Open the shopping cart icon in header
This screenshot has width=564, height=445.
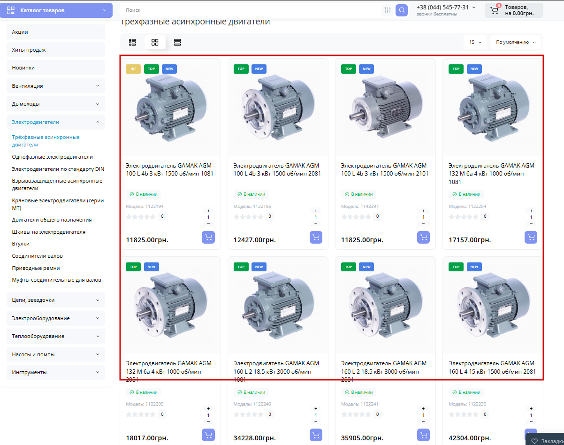pyautogui.click(x=495, y=10)
